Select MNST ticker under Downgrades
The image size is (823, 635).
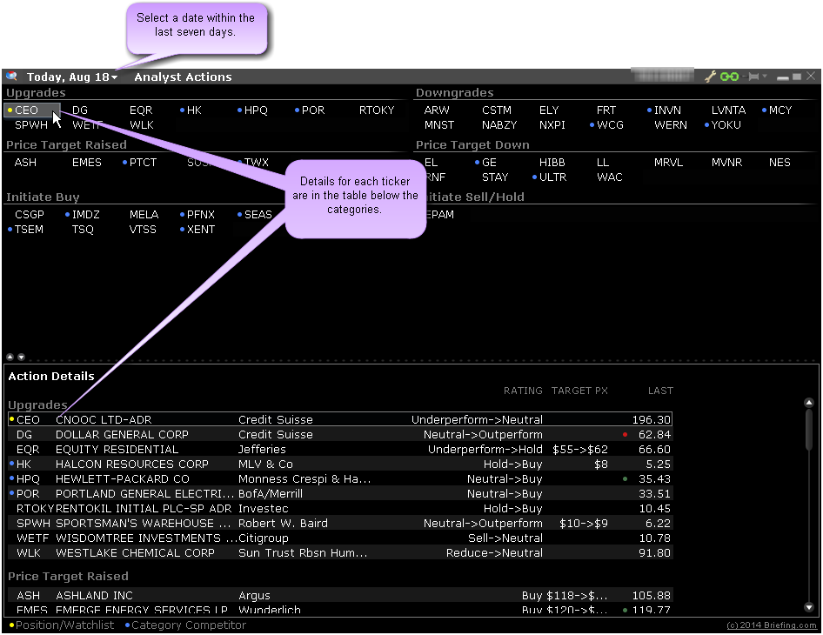(x=439, y=125)
